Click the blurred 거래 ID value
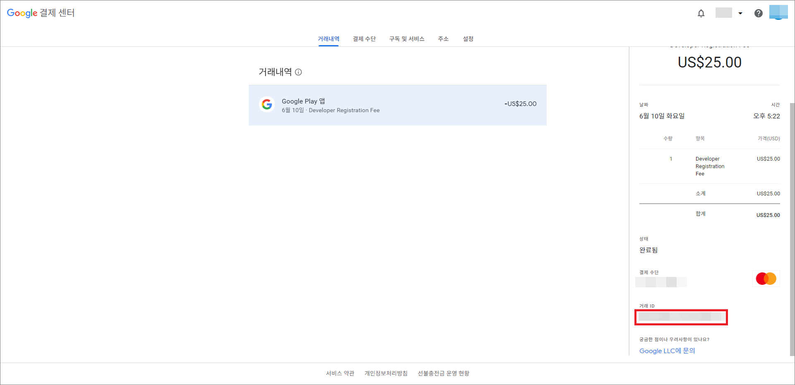 click(681, 317)
